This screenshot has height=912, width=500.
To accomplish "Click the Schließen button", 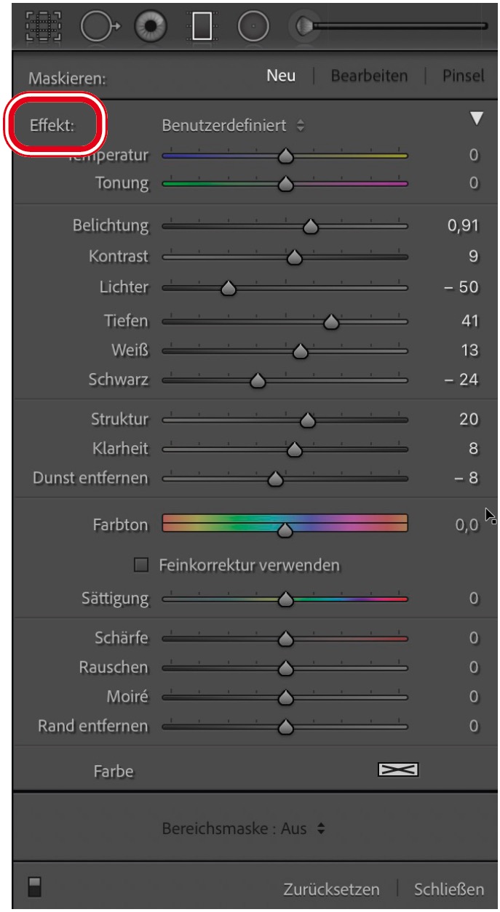I will point(449,889).
